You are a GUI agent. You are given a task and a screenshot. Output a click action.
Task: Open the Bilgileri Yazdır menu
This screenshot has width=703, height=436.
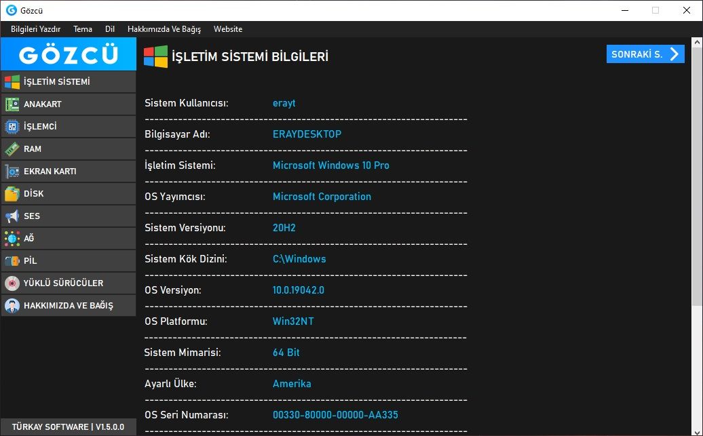(x=35, y=29)
